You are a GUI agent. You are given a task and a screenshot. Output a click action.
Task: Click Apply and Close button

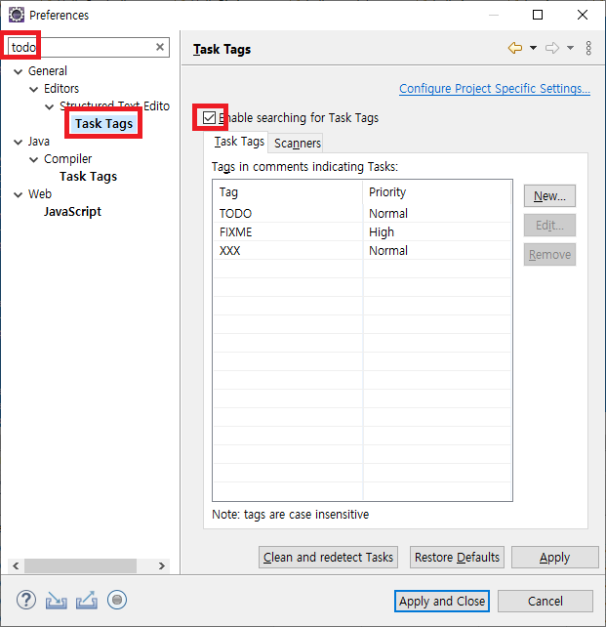(442, 601)
